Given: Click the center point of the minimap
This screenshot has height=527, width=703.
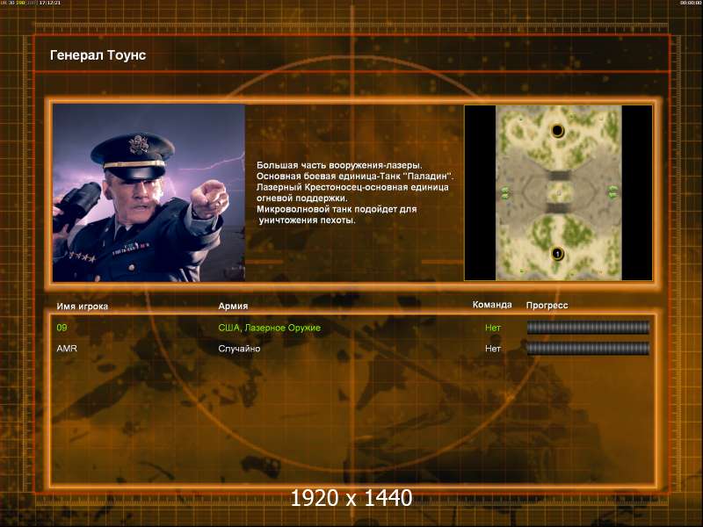Looking at the screenshot, I should pyautogui.click(x=558, y=192).
